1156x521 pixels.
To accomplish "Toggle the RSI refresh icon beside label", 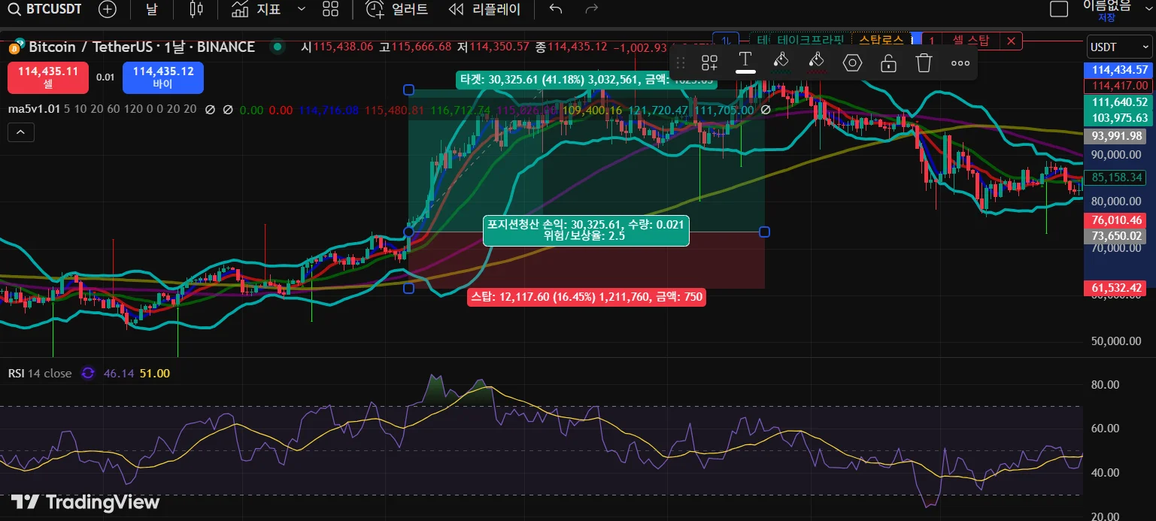I will click(88, 373).
